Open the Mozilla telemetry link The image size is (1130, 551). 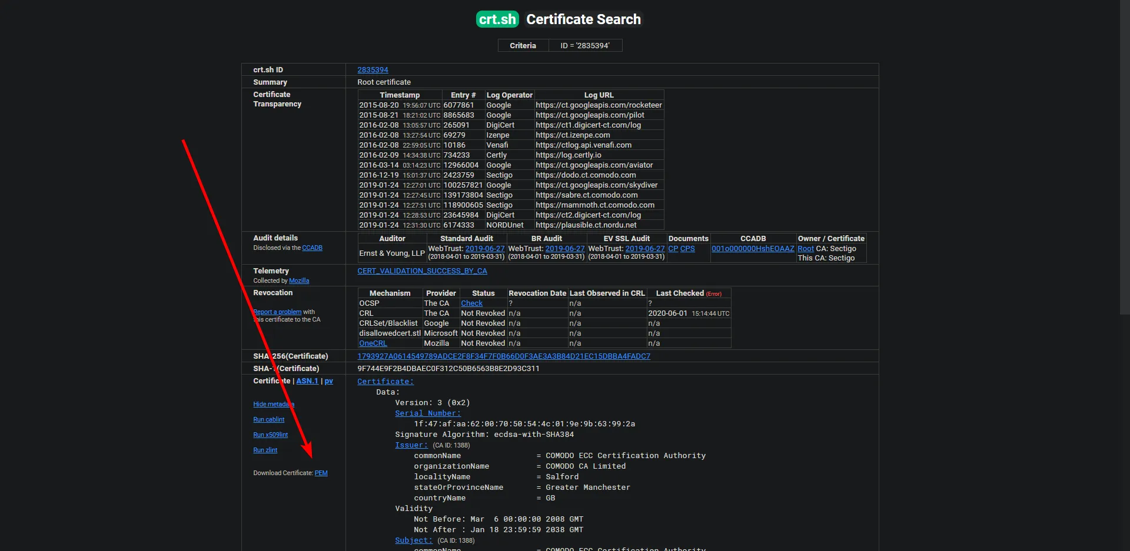click(x=299, y=281)
